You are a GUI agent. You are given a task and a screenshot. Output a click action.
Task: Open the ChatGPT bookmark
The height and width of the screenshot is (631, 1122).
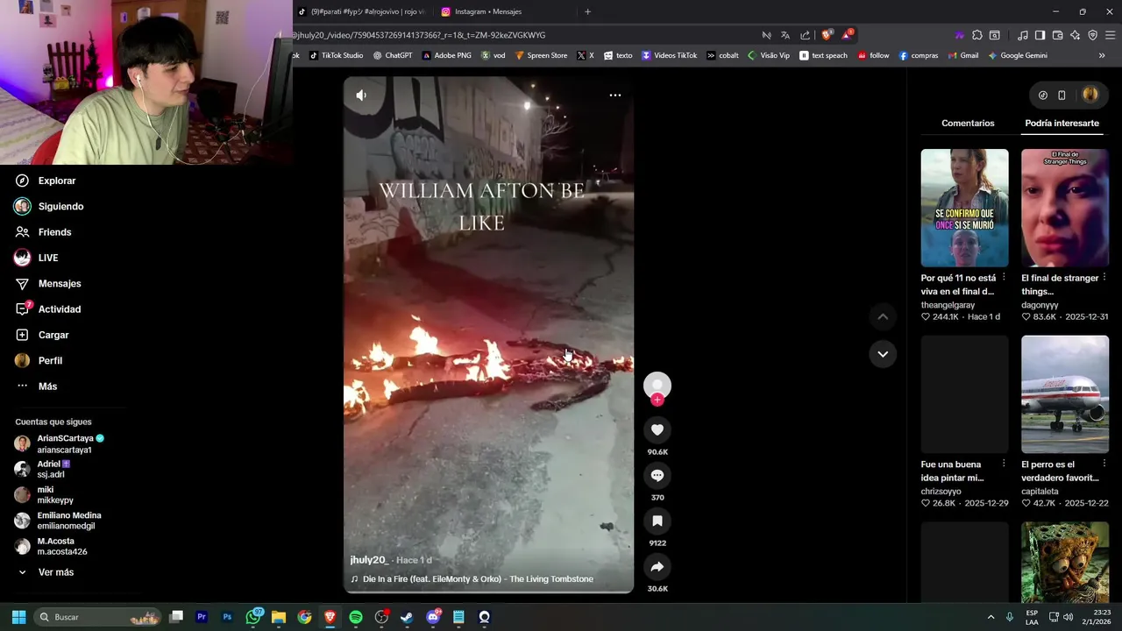point(393,55)
